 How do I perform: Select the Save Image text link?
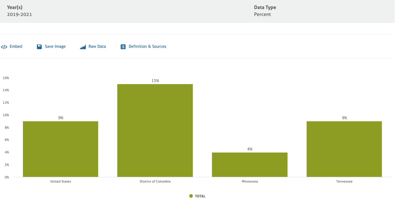pos(55,47)
